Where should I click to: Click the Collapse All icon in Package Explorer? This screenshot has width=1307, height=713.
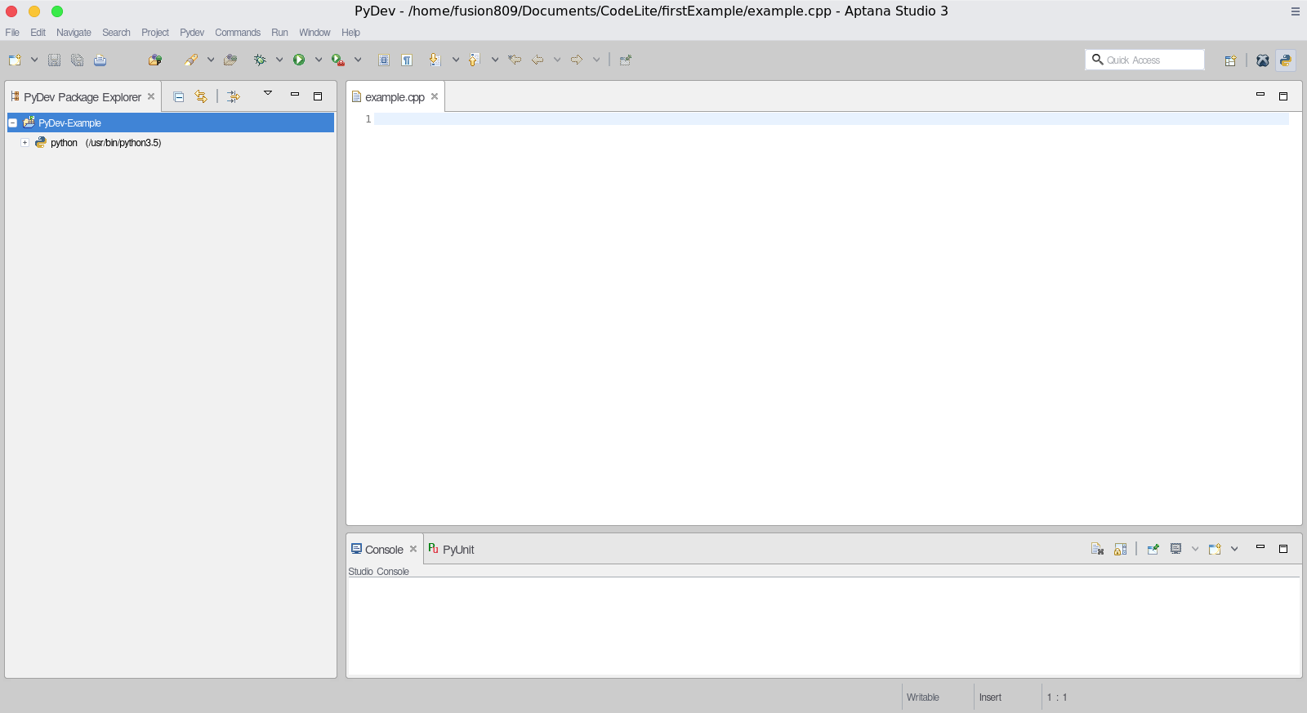[179, 96]
